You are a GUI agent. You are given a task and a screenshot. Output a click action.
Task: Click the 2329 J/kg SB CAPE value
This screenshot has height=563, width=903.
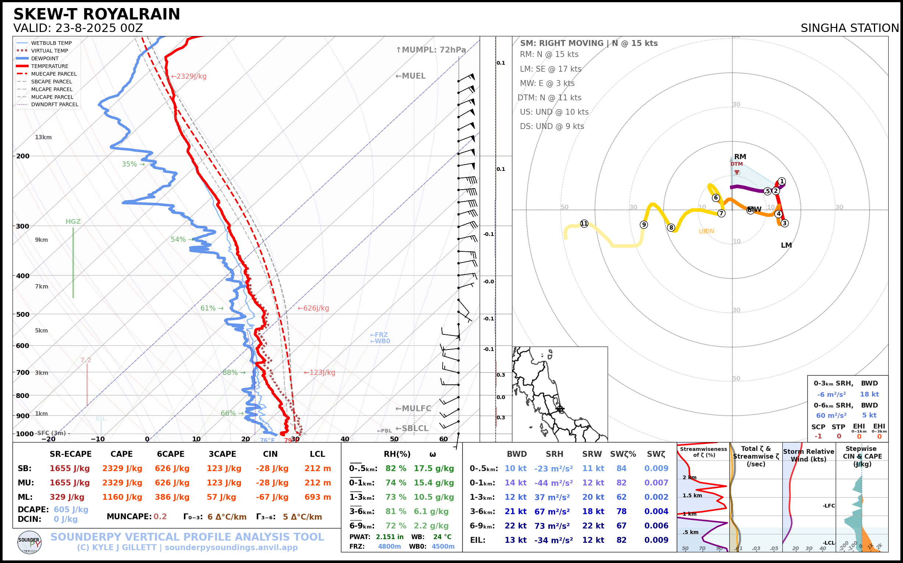122,469
